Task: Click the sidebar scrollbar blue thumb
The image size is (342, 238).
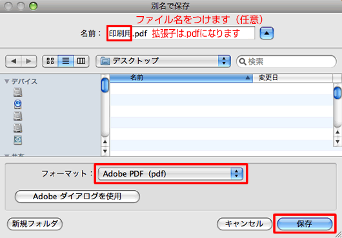Action: pyautogui.click(x=105, y=85)
